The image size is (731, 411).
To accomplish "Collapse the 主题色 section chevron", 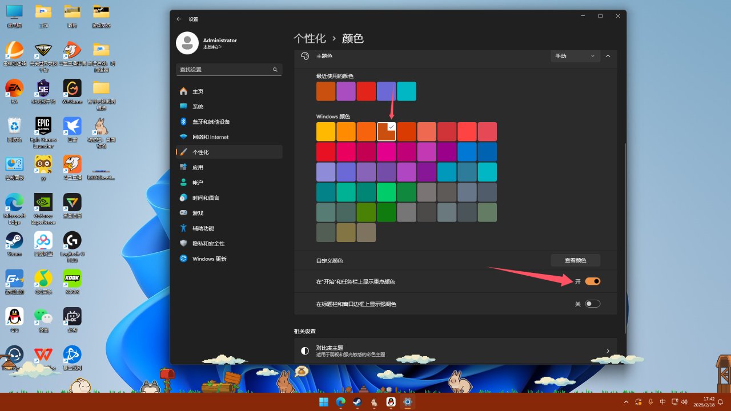I will tap(608, 56).
